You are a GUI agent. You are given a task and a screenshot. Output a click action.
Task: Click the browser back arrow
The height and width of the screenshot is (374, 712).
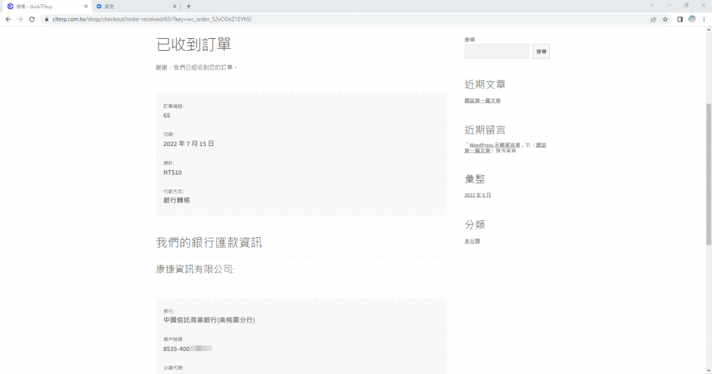(x=8, y=19)
